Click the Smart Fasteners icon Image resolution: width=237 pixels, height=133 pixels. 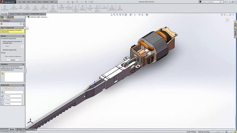[35, 8]
